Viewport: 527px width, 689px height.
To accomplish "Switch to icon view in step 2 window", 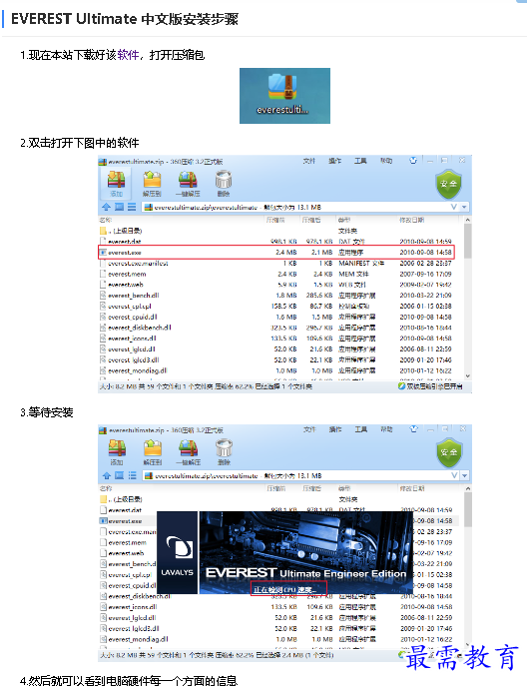I will click(x=119, y=207).
